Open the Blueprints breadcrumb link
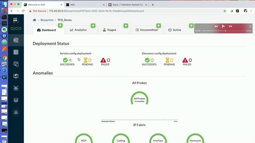The height and width of the screenshot is (143, 255). (x=47, y=20)
